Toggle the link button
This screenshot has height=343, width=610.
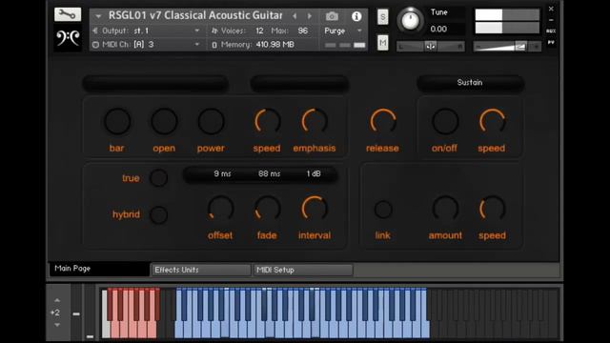pyautogui.click(x=383, y=210)
